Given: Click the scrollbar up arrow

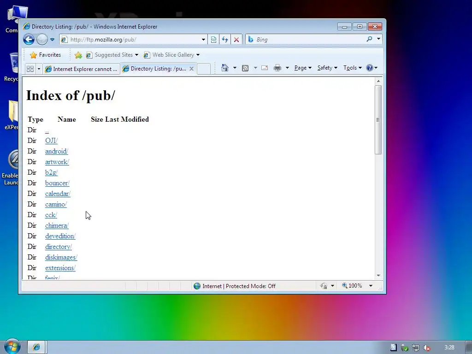Looking at the screenshot, I should 378,81.
